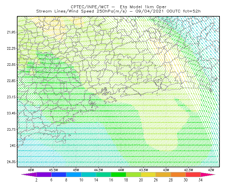237x183 pixels.
Task: Click the yellow 20-26 legend swatch
Action: click(x=148, y=174)
